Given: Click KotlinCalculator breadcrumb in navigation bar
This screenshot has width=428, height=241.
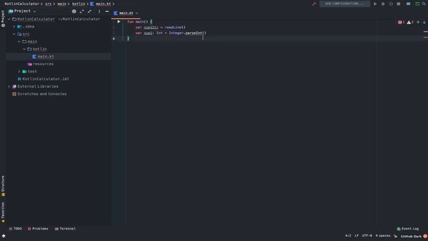Looking at the screenshot, I should [21, 4].
